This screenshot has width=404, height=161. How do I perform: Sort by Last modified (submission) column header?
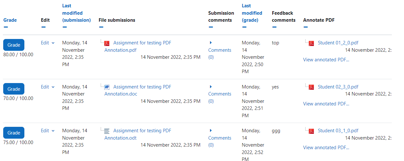(76, 13)
